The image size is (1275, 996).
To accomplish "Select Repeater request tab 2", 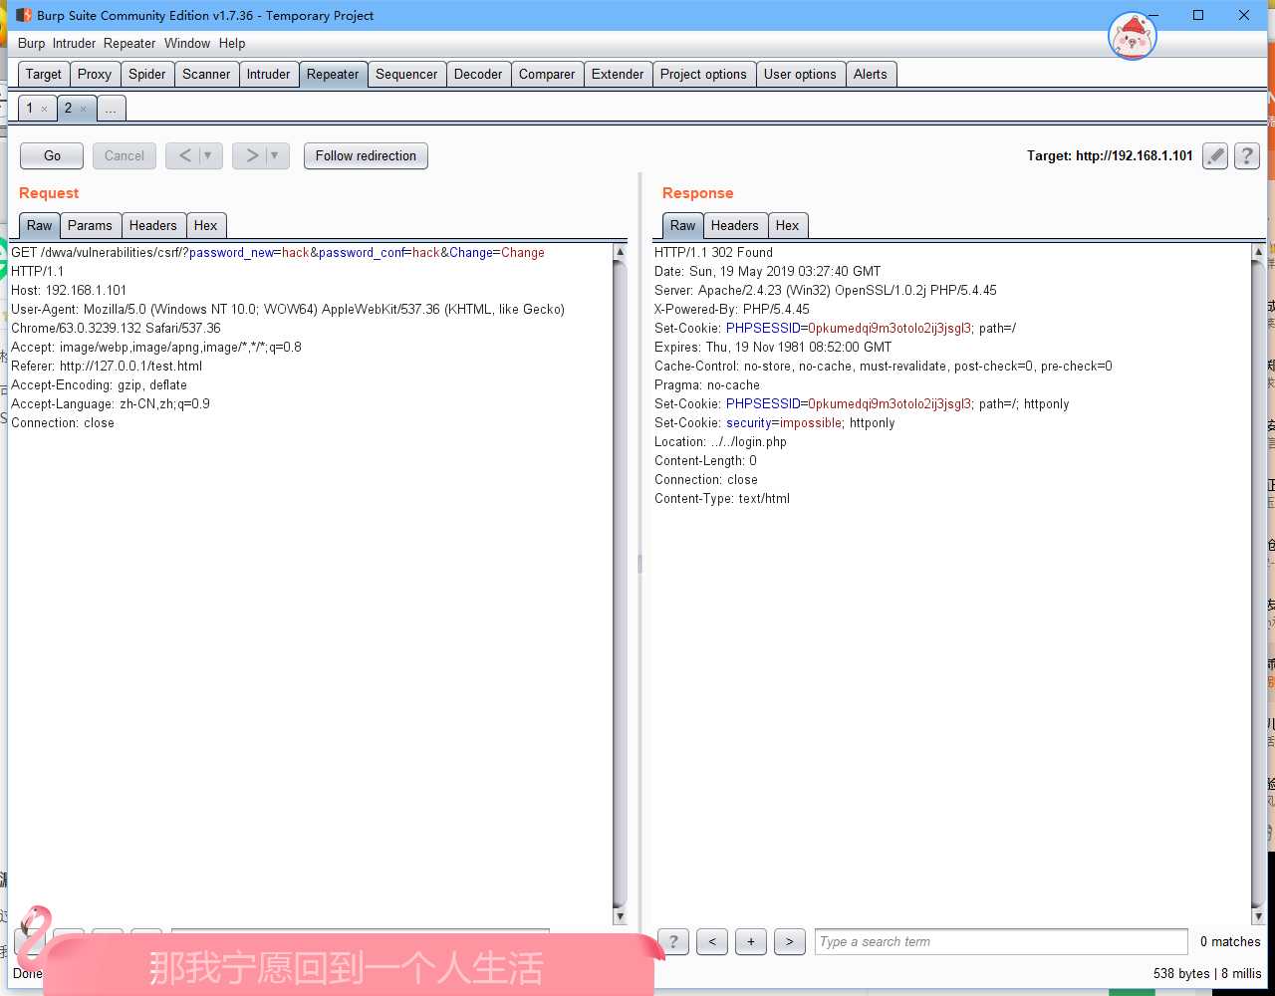I will [68, 108].
